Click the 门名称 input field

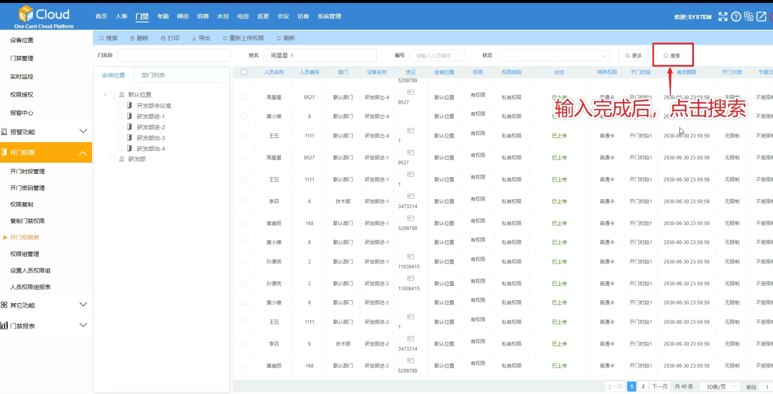pyautogui.click(x=174, y=55)
